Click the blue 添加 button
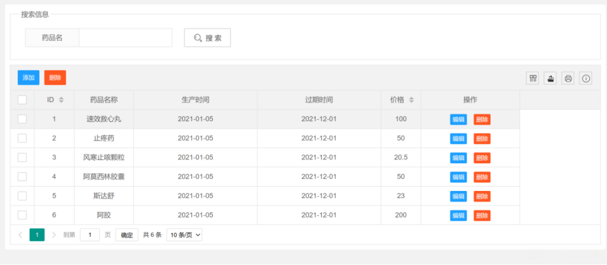This screenshot has height=265, width=607. click(28, 78)
